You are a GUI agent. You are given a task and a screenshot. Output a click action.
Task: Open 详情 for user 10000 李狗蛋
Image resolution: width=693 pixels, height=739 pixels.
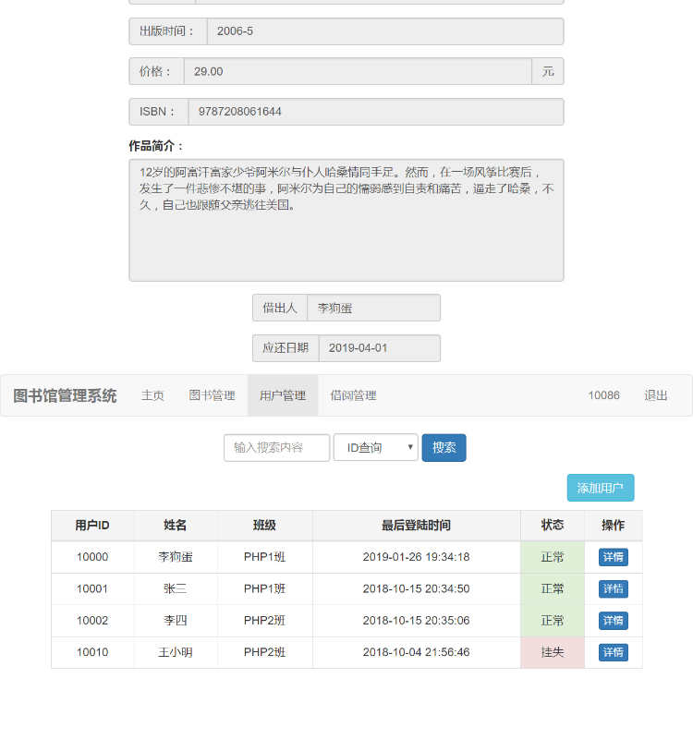(614, 557)
